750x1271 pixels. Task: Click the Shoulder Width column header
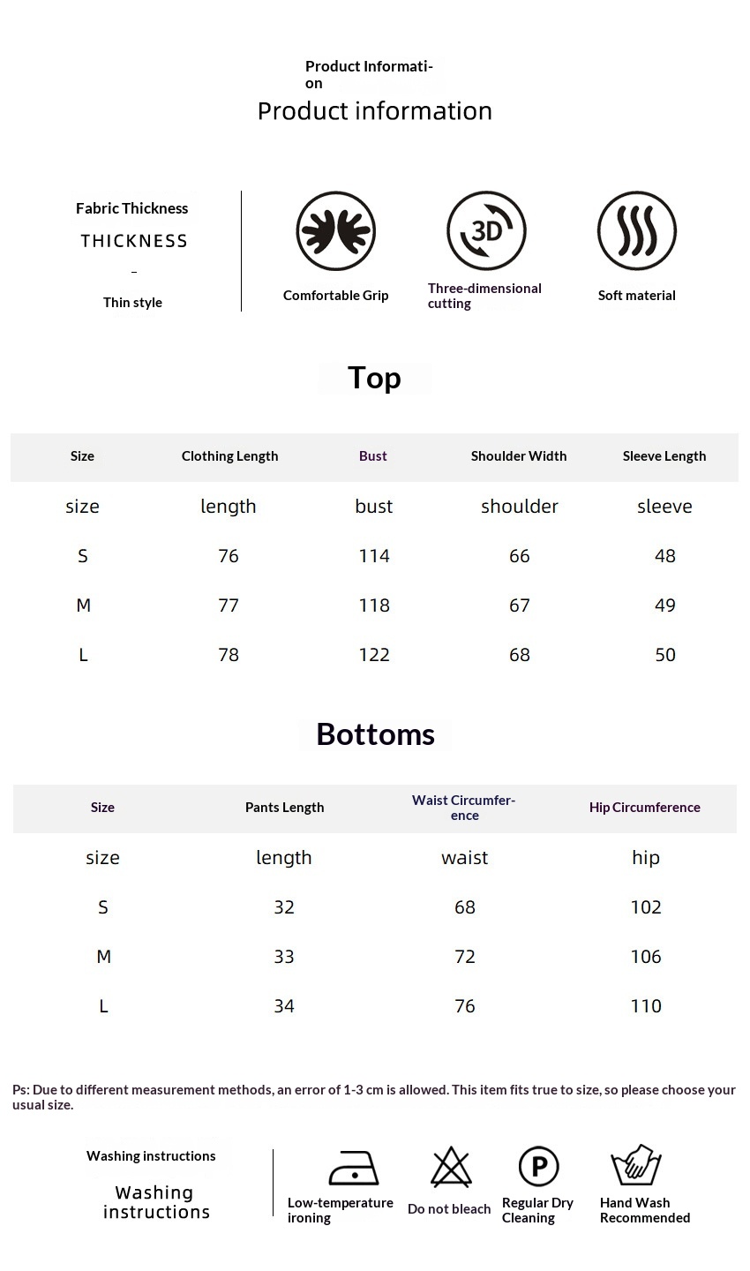pos(519,456)
